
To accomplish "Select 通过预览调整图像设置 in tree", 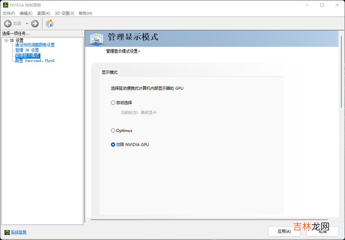I will (x=35, y=45).
